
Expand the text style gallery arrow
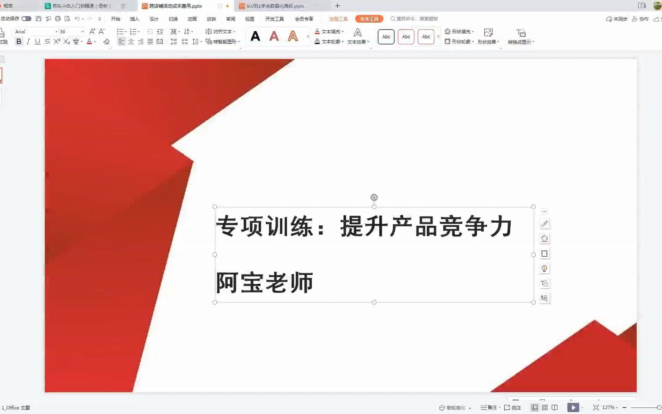308,37
